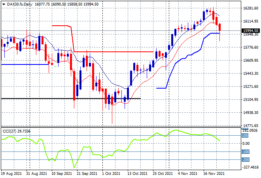
Task: Select the long red horizontal resistance line
Action: (113, 52)
